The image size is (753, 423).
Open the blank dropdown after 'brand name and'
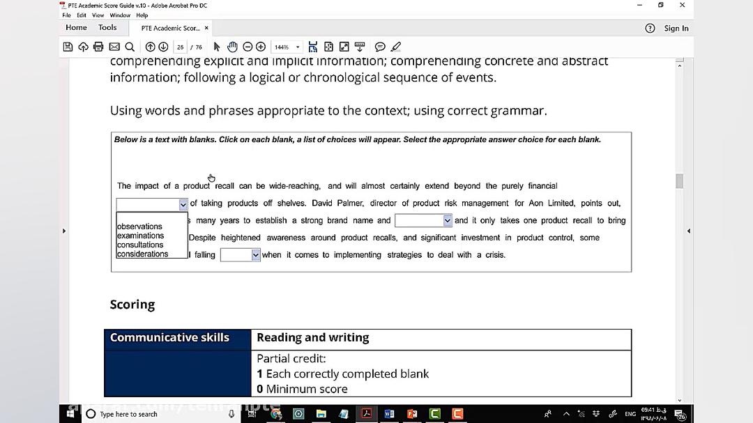pos(447,221)
